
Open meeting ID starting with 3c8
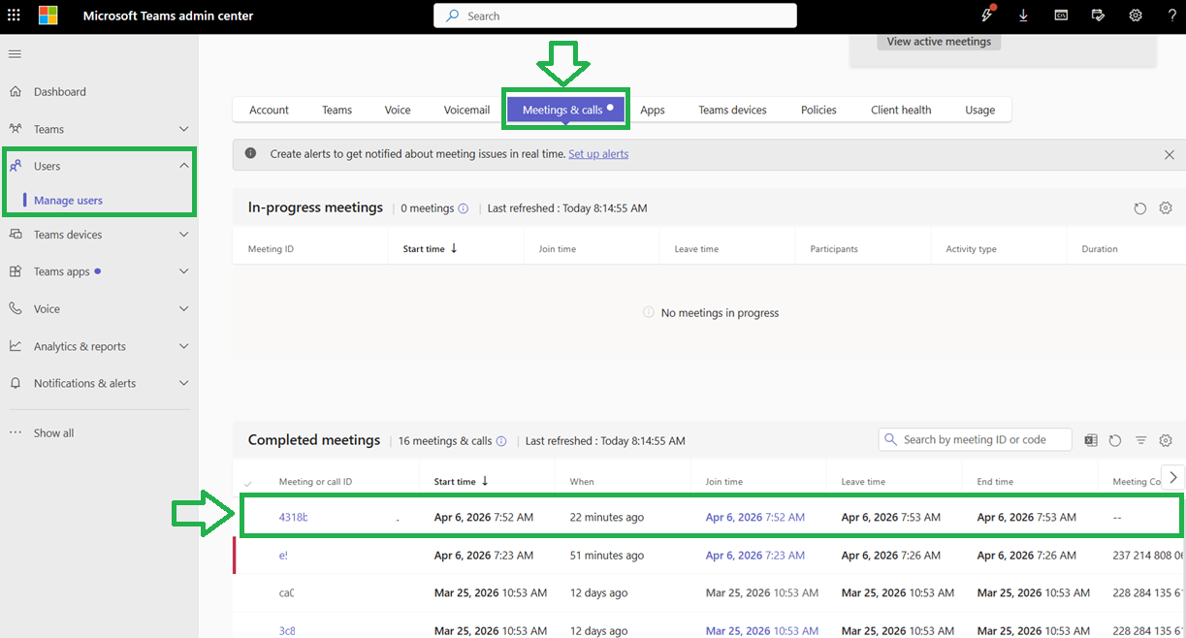coord(287,630)
